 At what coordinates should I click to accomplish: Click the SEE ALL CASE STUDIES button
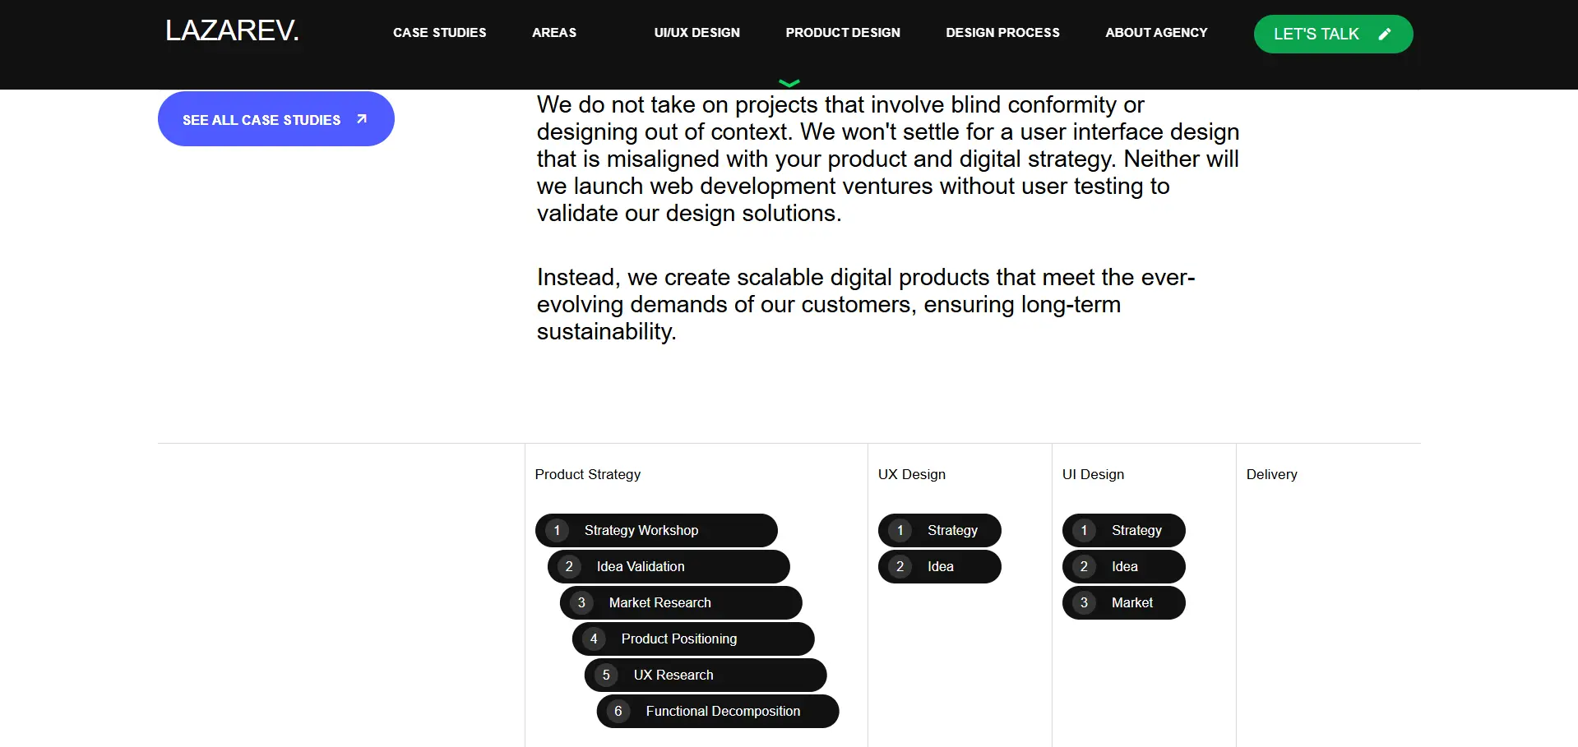tap(275, 118)
